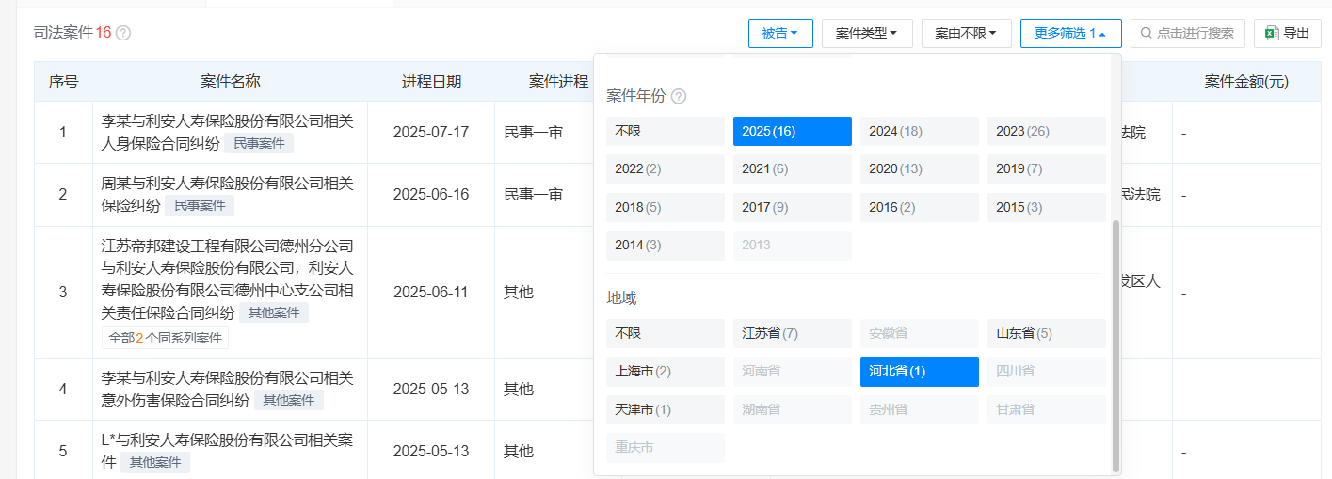The width and height of the screenshot is (1332, 479).
Task: Open the 案件类型 dropdown
Action: (x=867, y=33)
